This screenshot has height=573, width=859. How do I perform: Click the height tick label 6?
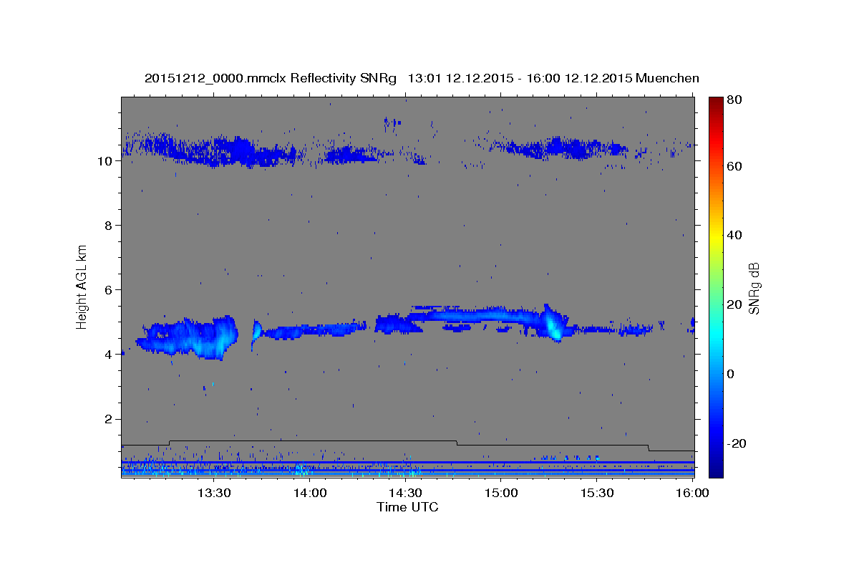tap(108, 290)
